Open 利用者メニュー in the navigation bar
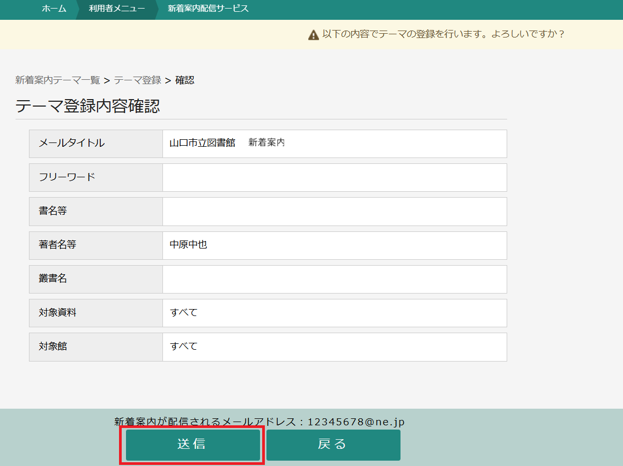Viewport: 623px width, 466px height. [x=116, y=9]
